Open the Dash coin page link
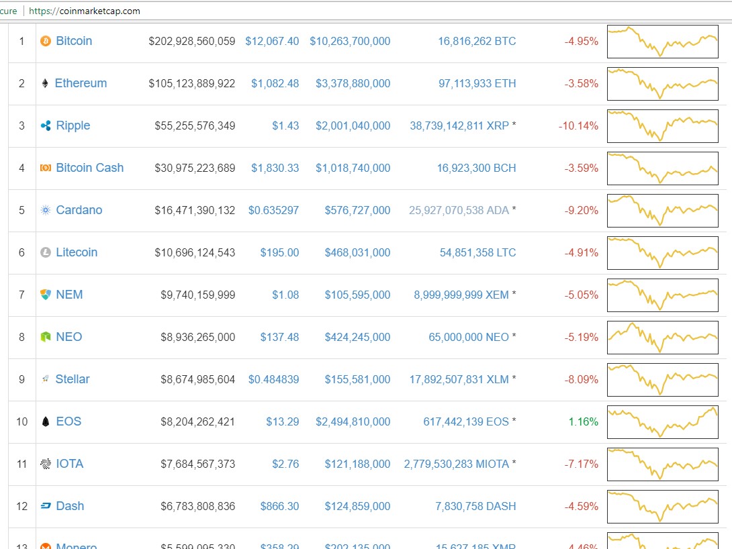Image resolution: width=732 pixels, height=549 pixels. pyautogui.click(x=70, y=506)
